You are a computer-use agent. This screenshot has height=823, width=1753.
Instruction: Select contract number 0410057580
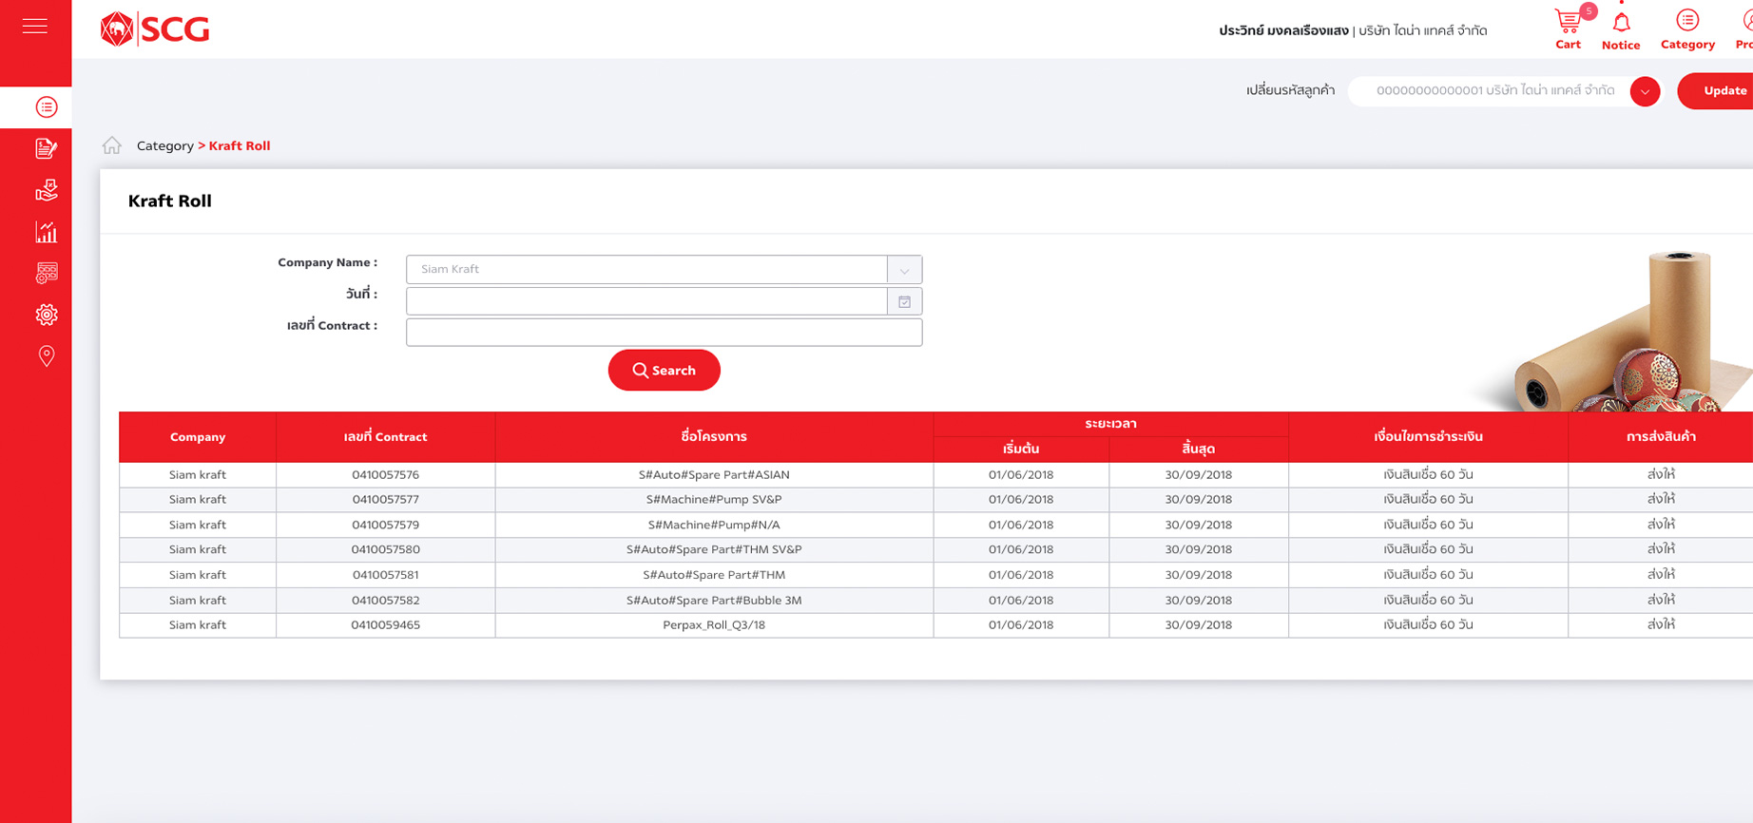[386, 549]
